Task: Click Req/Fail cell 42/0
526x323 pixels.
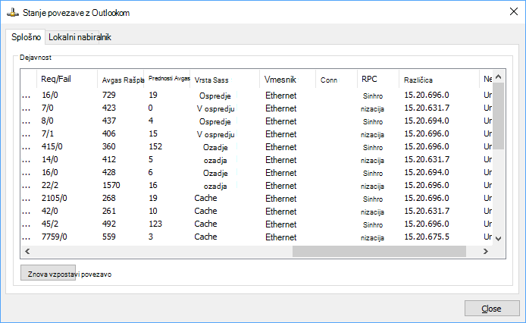Action: pos(50,211)
